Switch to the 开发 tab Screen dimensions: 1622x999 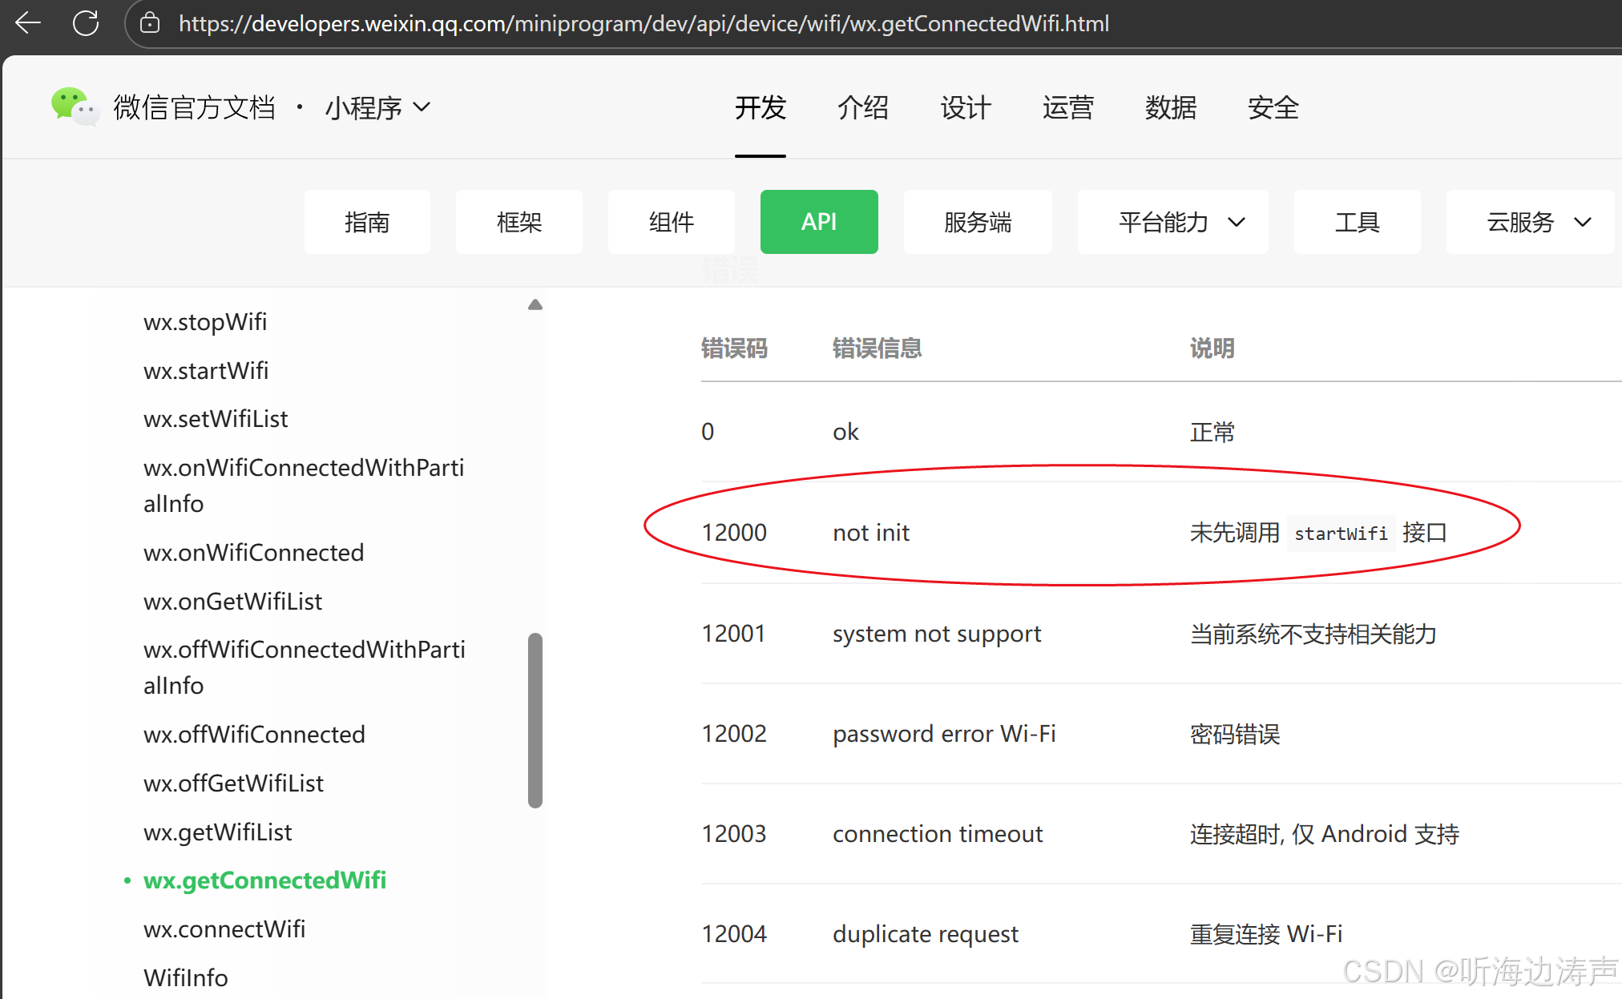[761, 107]
